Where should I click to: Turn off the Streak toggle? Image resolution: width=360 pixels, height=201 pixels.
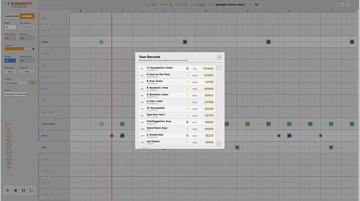pos(10,60)
